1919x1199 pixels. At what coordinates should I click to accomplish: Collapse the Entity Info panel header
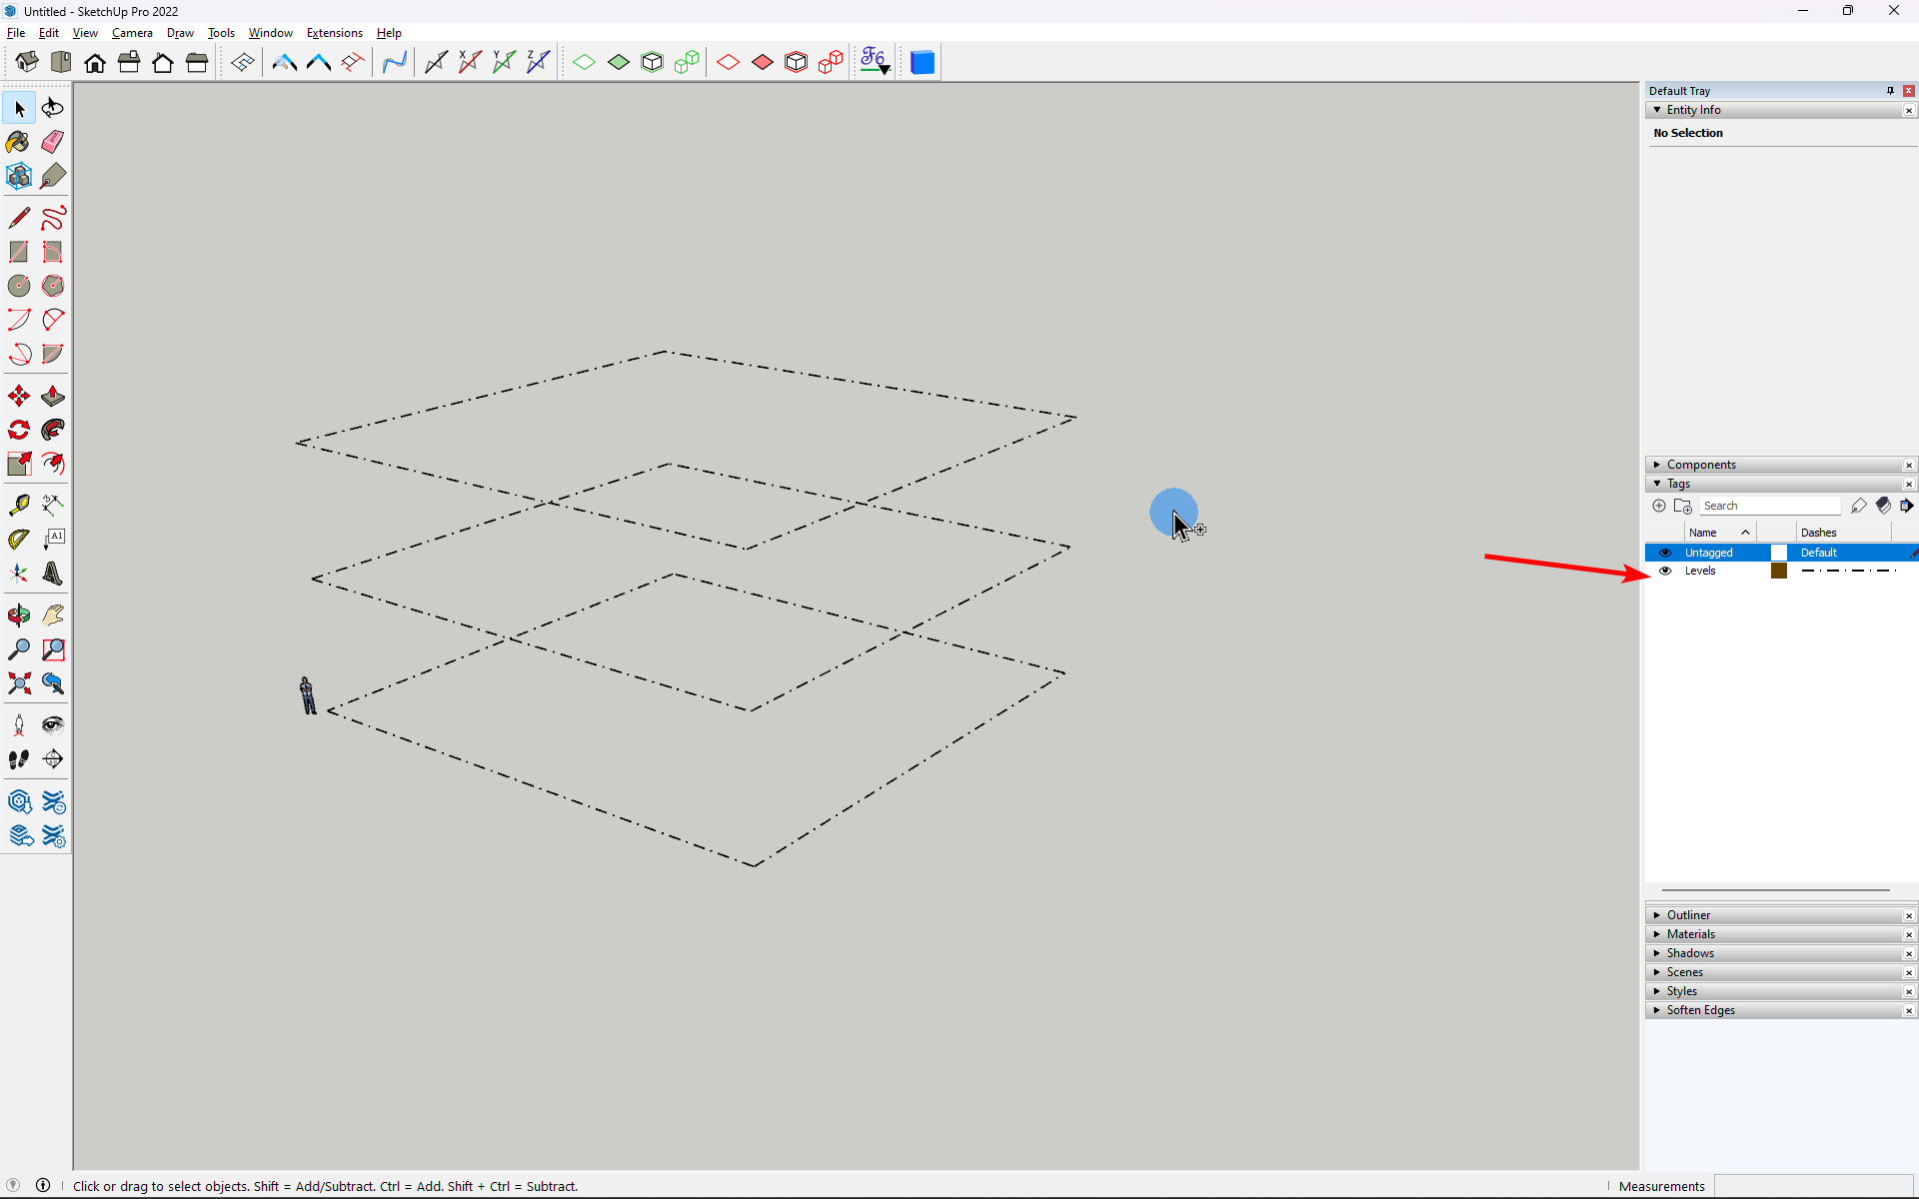pos(1656,110)
